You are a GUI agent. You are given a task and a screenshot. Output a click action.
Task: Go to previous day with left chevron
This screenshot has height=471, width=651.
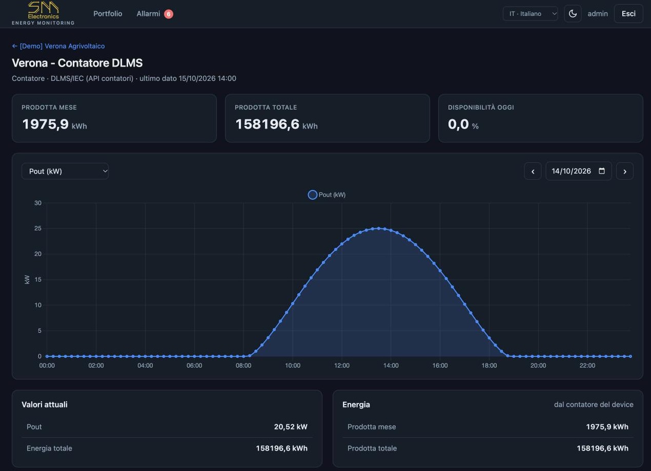click(x=533, y=171)
